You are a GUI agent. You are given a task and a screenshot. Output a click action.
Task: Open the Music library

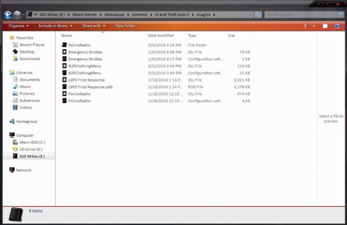(25, 87)
